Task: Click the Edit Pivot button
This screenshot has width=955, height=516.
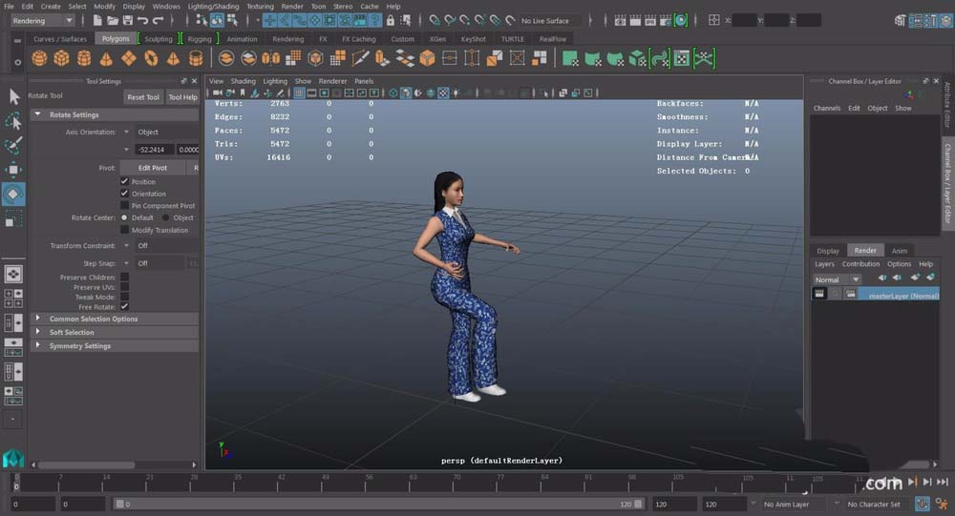Action: (152, 168)
